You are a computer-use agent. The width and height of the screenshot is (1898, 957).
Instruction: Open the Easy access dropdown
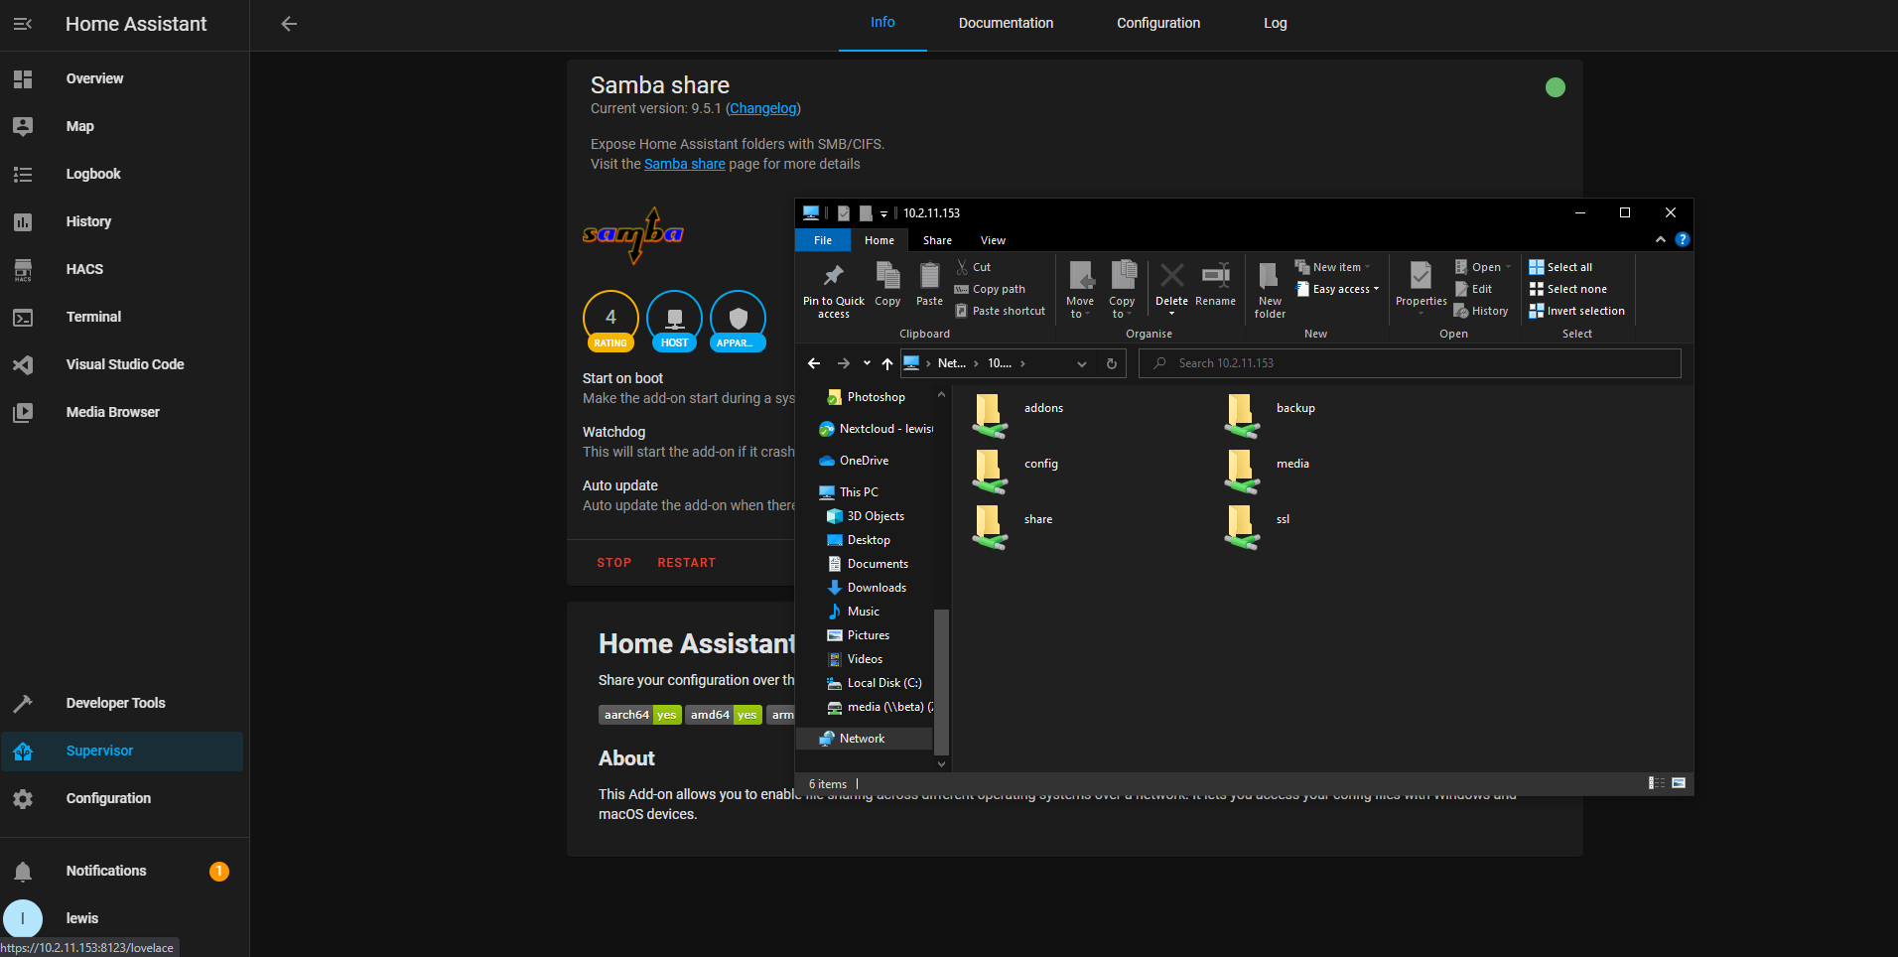coord(1338,289)
